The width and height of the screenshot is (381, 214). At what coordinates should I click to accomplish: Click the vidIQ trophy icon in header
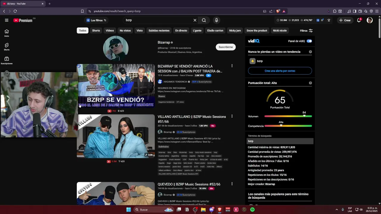tap(329, 20)
